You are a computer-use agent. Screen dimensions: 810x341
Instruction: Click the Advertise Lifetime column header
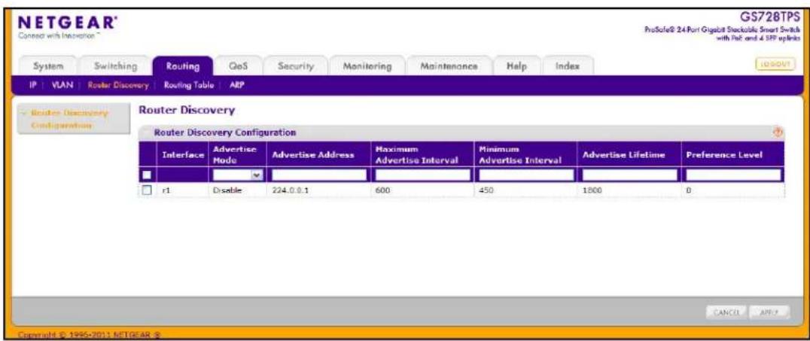click(629, 154)
